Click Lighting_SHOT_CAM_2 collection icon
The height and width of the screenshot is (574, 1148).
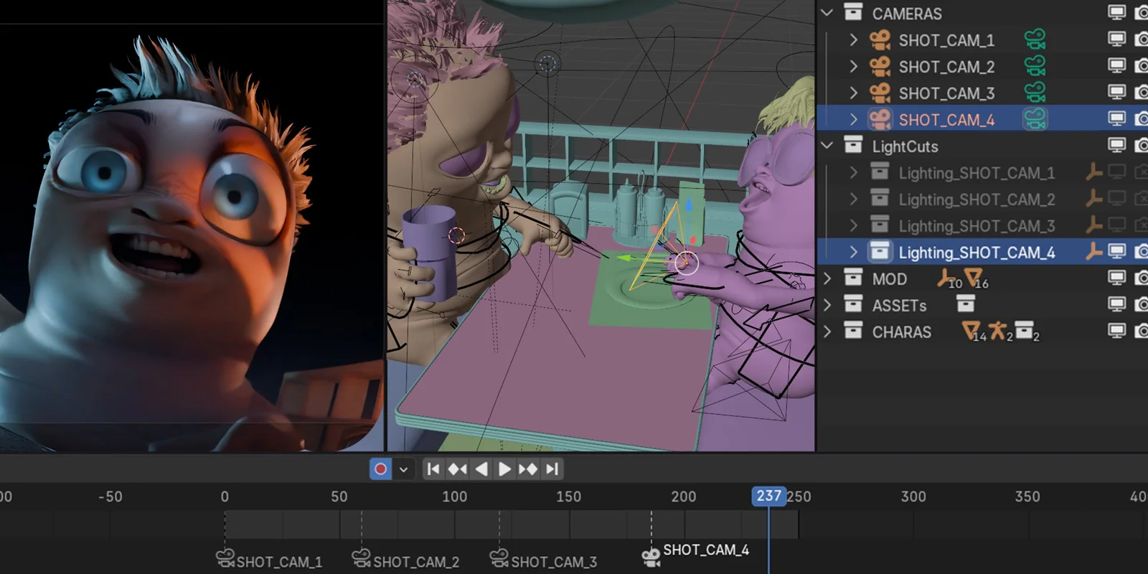click(880, 198)
